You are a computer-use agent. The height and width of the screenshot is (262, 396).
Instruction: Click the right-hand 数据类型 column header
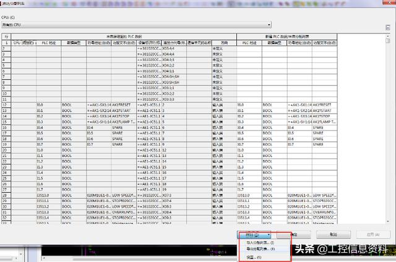[x=274, y=43]
